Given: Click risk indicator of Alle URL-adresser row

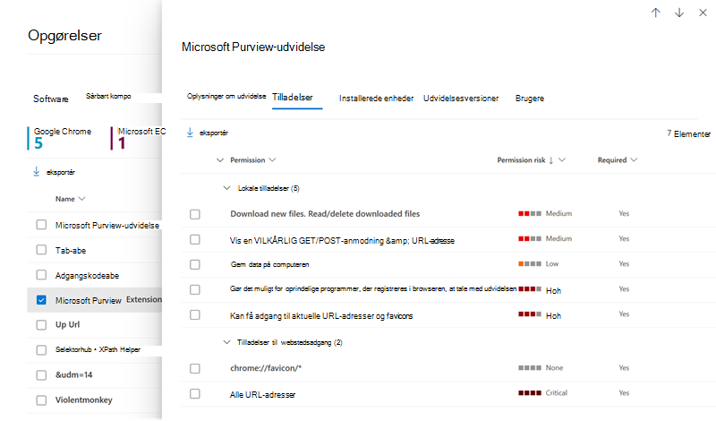Looking at the screenshot, I should click(x=530, y=392).
